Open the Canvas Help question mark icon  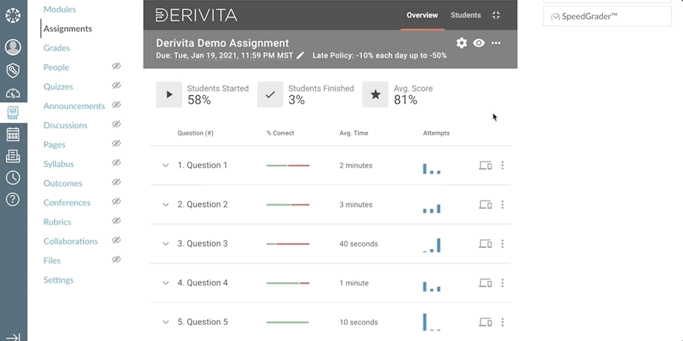point(12,199)
